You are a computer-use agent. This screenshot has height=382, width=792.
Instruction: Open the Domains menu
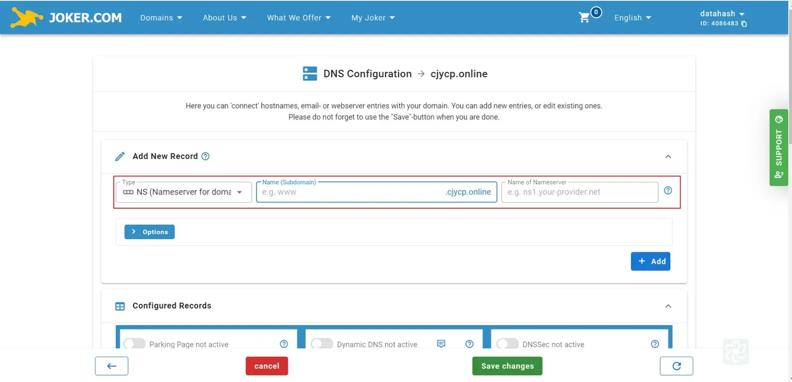pos(161,18)
